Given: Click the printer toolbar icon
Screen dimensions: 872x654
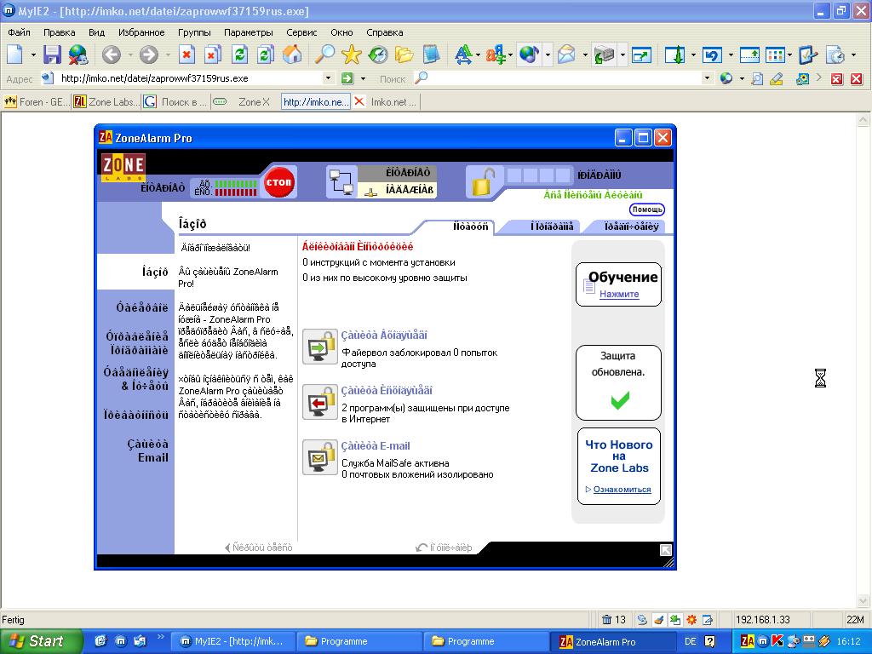Looking at the screenshot, I should tap(604, 54).
